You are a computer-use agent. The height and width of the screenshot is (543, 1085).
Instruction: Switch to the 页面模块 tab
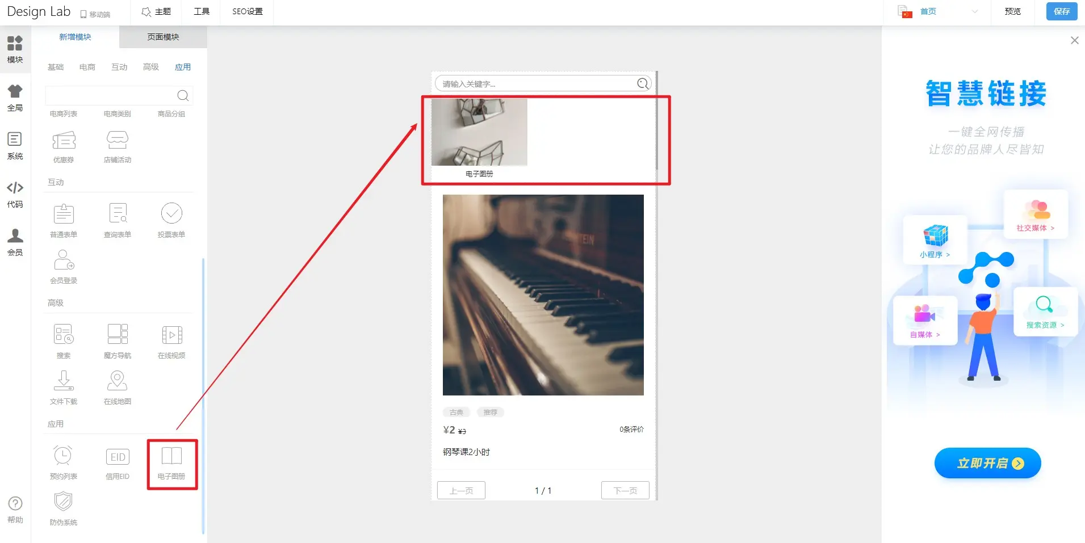[163, 37]
